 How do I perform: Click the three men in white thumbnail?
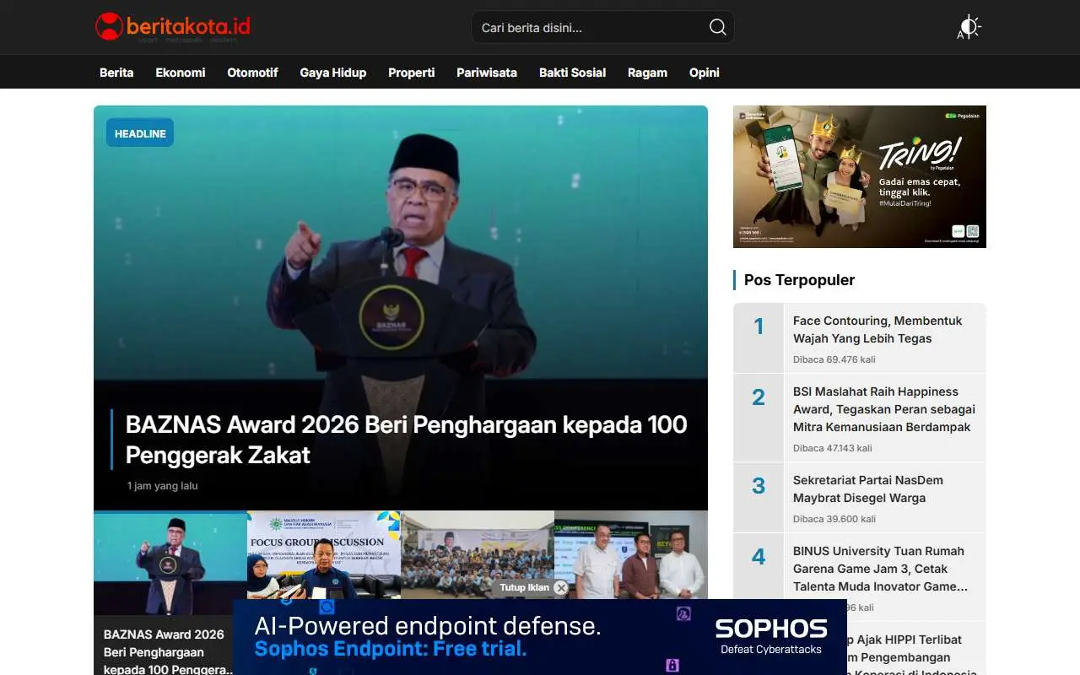tap(631, 555)
